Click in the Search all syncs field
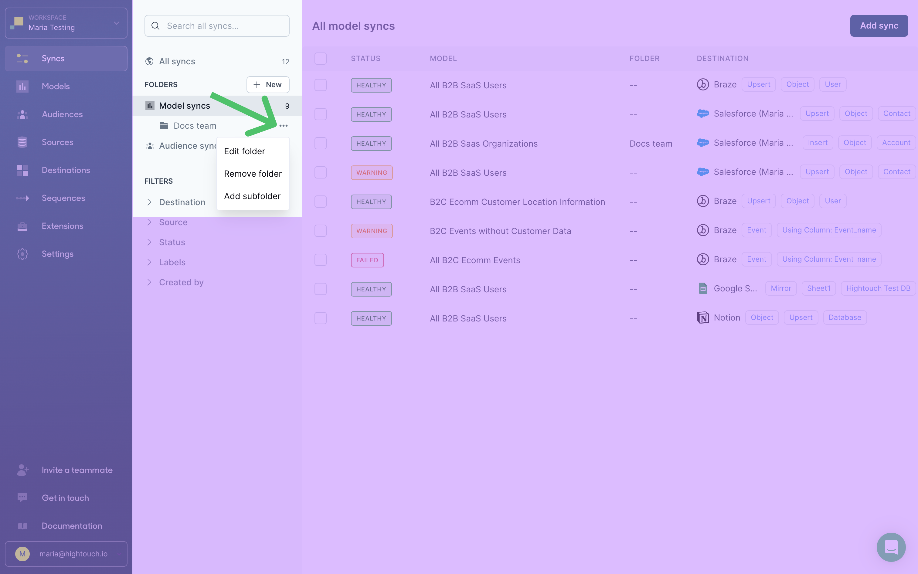This screenshot has height=574, width=918. coord(217,26)
